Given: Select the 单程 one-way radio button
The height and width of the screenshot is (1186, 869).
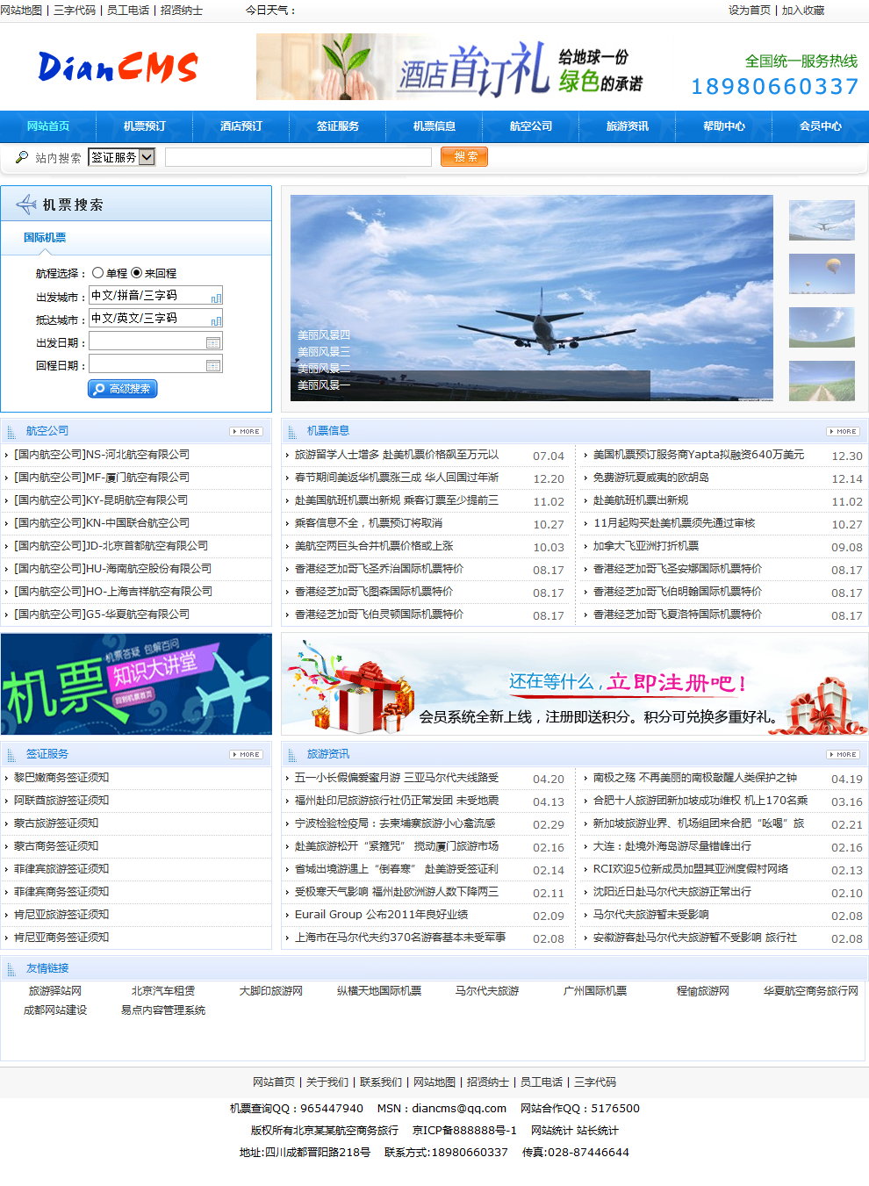Looking at the screenshot, I should coord(97,273).
